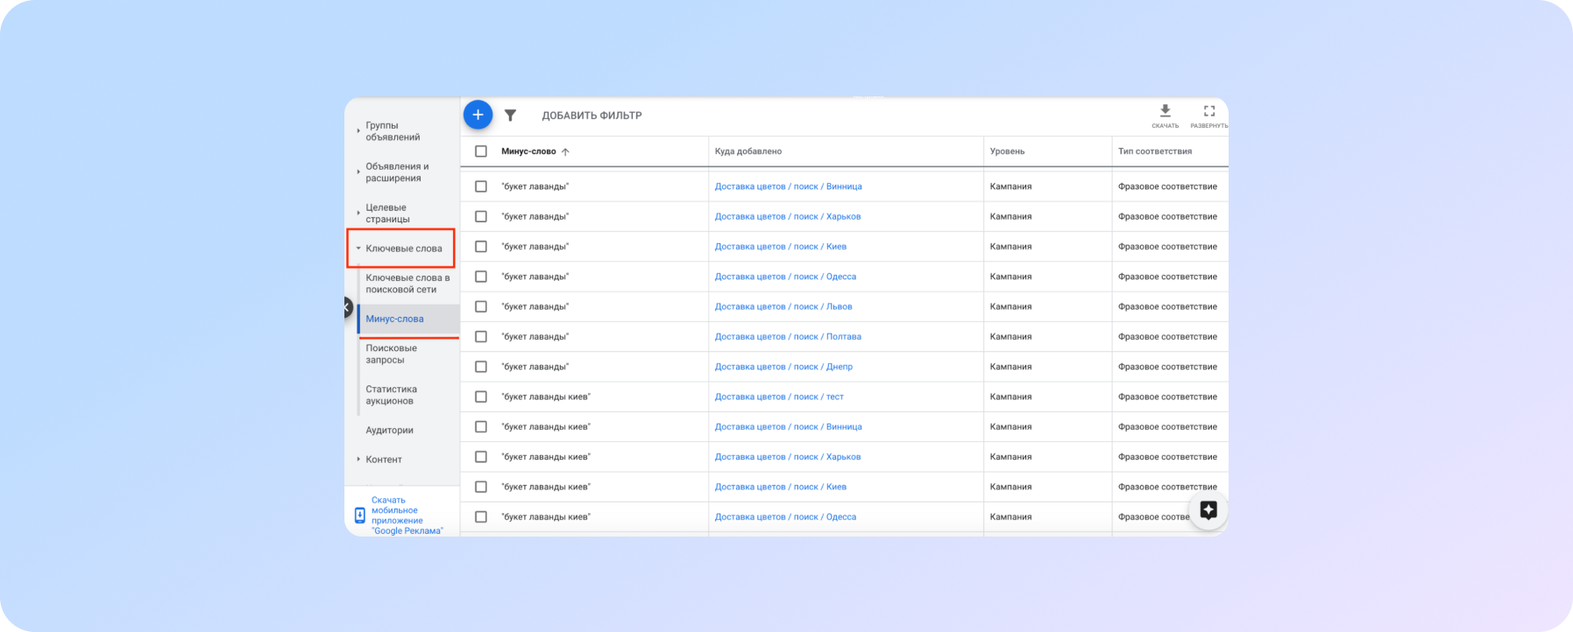Click the Куда добавлено column header
1573x632 pixels.
(748, 151)
